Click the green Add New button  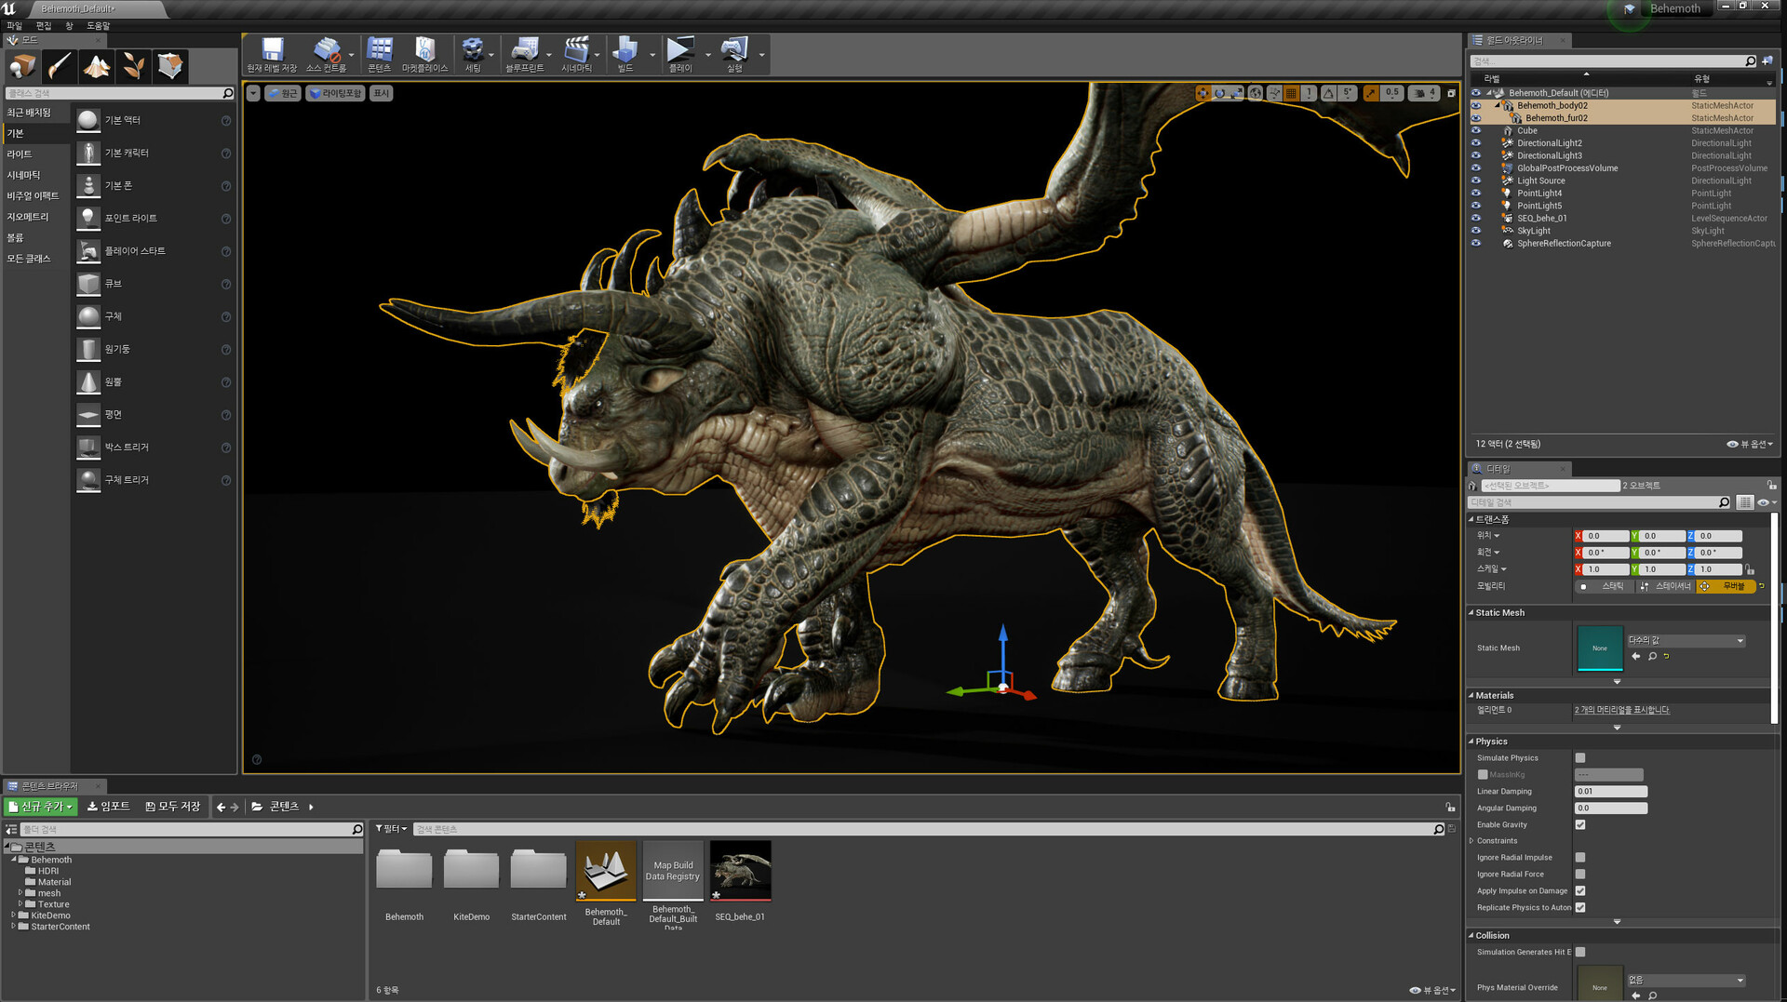tap(40, 807)
